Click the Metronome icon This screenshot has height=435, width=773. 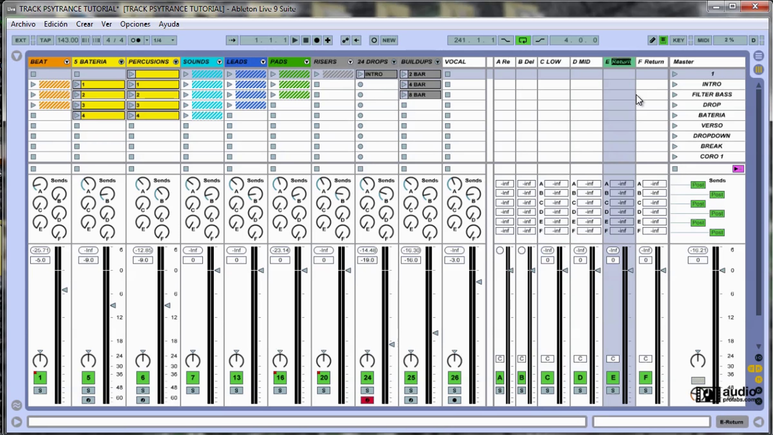coord(136,40)
